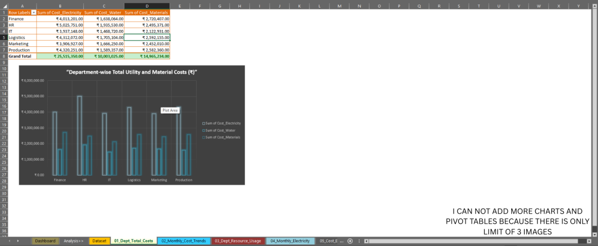Go to the 04_Monthly_Electricity sheet tab
Screen dimensions: 598x246
click(290, 241)
